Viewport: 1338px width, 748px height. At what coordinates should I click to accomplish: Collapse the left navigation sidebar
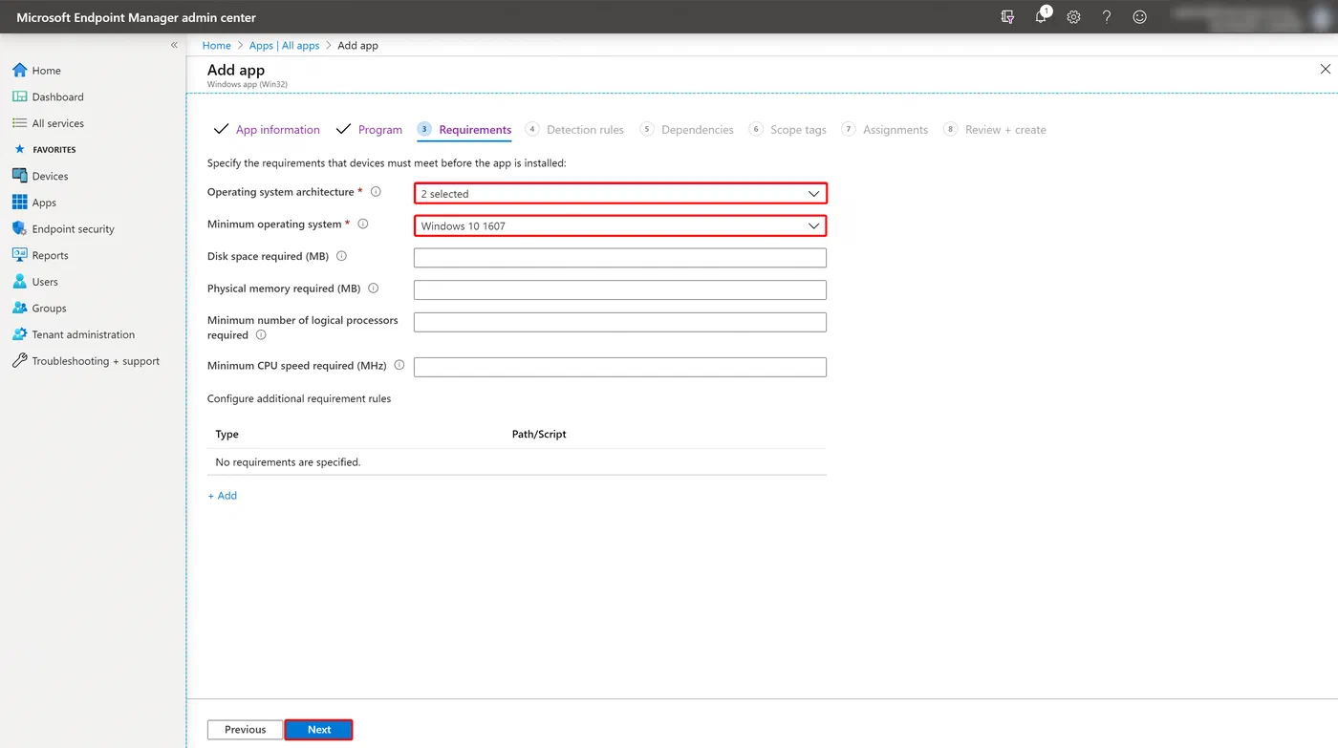tap(174, 45)
